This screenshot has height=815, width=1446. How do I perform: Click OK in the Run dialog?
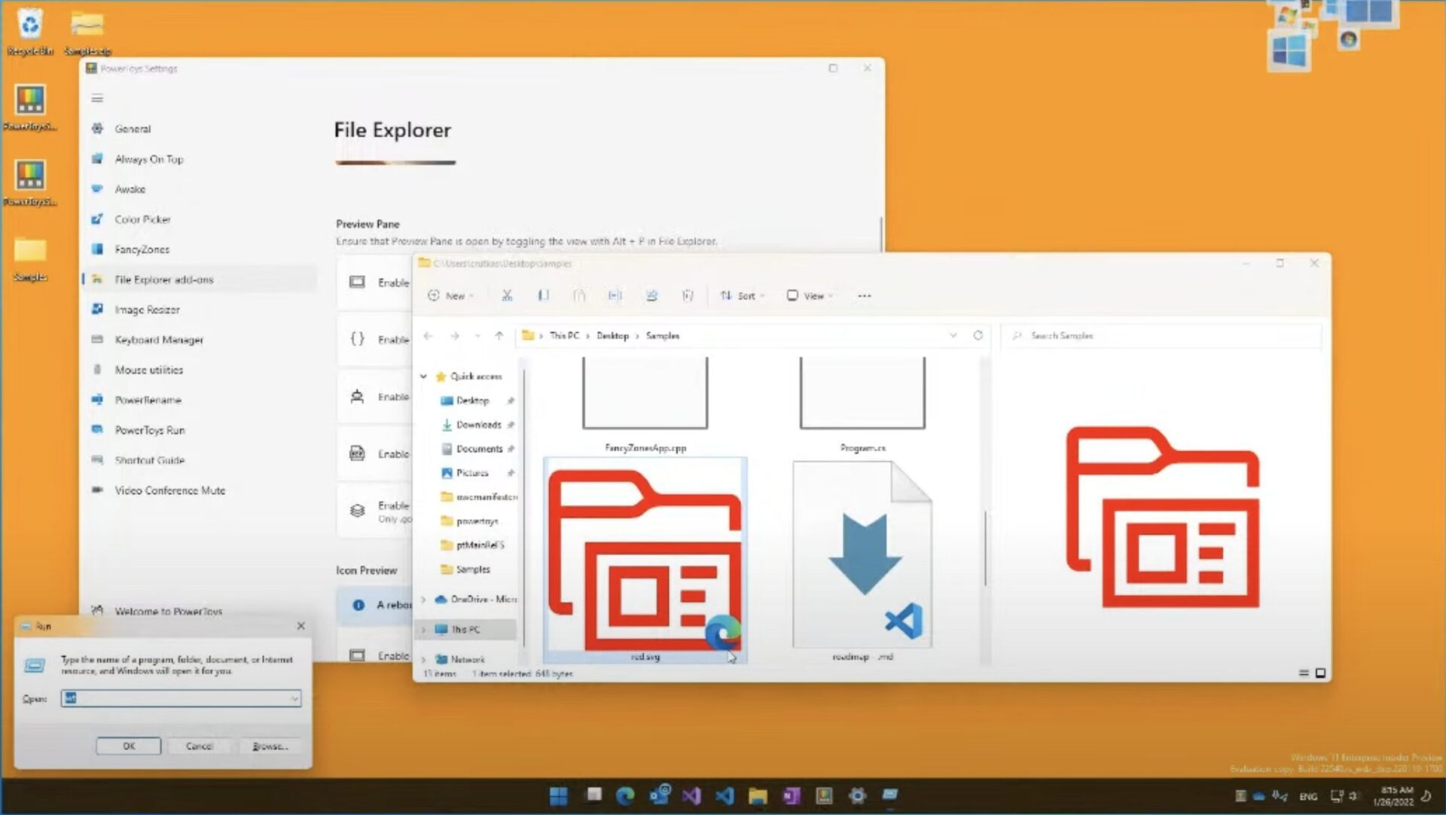[x=129, y=746]
